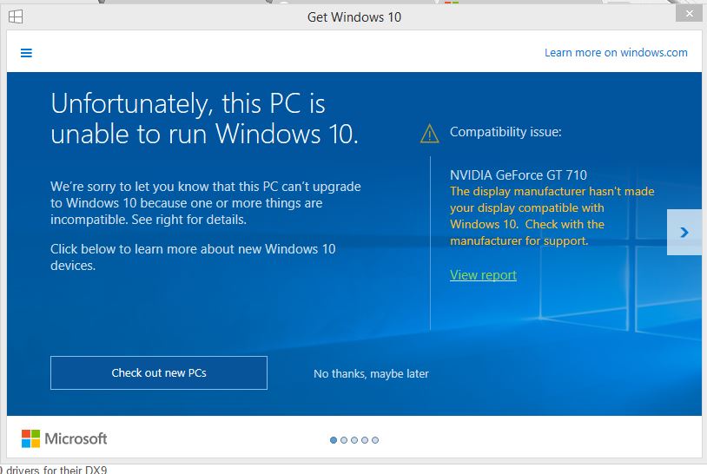Click the 'Unfortunately, this PC is unable' heading

[205, 118]
